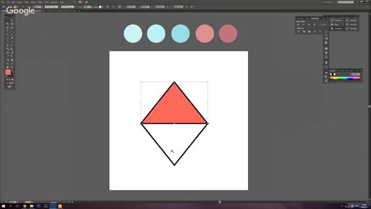371x209 pixels.
Task: Click the Recolor Artwork icon in control bar
Action: [x=107, y=7]
